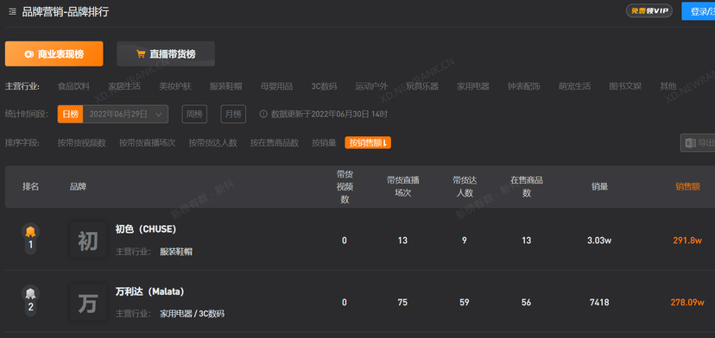Click the 带货达人数 column header
The image size is (715, 338).
tap(465, 186)
